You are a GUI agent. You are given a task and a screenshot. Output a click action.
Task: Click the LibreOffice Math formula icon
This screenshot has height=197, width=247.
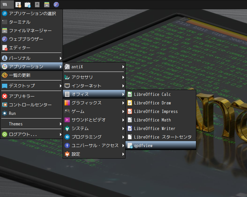[x=130, y=120]
